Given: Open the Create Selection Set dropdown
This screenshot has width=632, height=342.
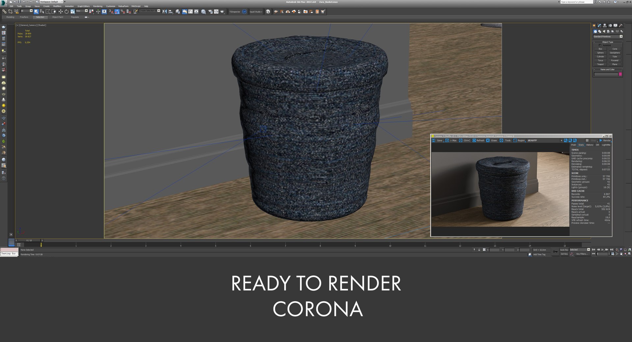Looking at the screenshot, I should [x=149, y=11].
